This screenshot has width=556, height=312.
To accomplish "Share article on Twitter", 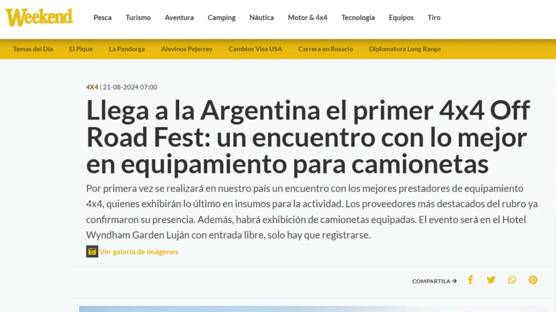I will pos(491,280).
